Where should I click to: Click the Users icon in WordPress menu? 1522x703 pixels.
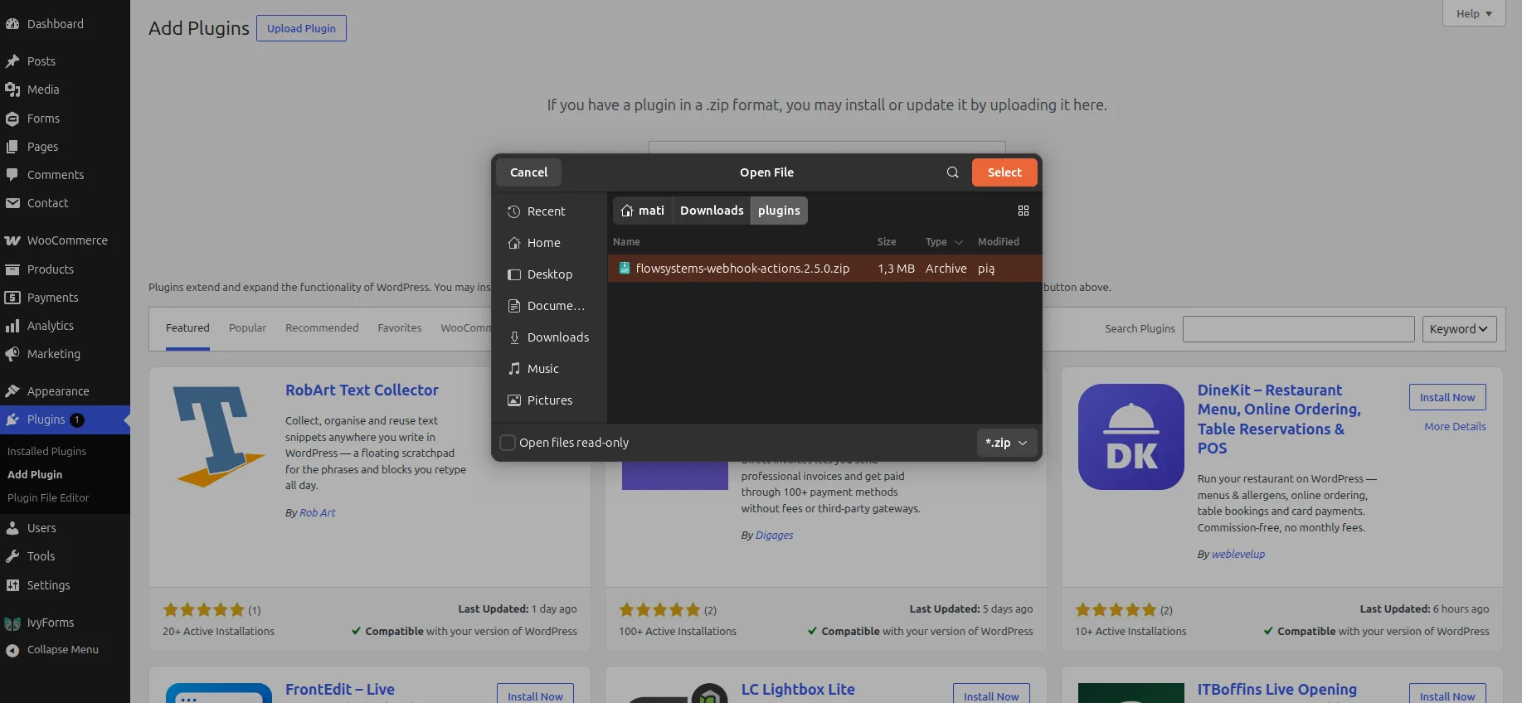click(12, 528)
